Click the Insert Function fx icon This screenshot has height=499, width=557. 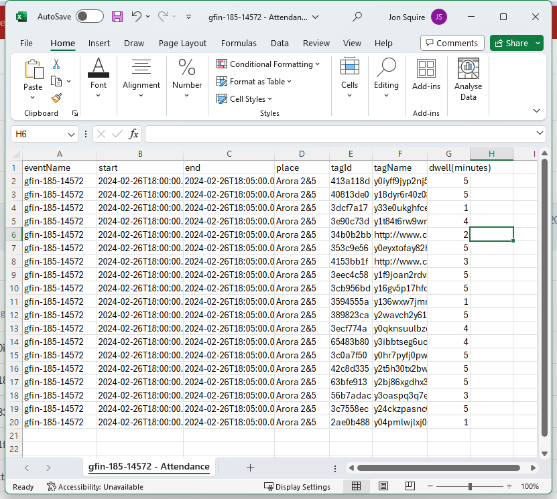click(133, 134)
